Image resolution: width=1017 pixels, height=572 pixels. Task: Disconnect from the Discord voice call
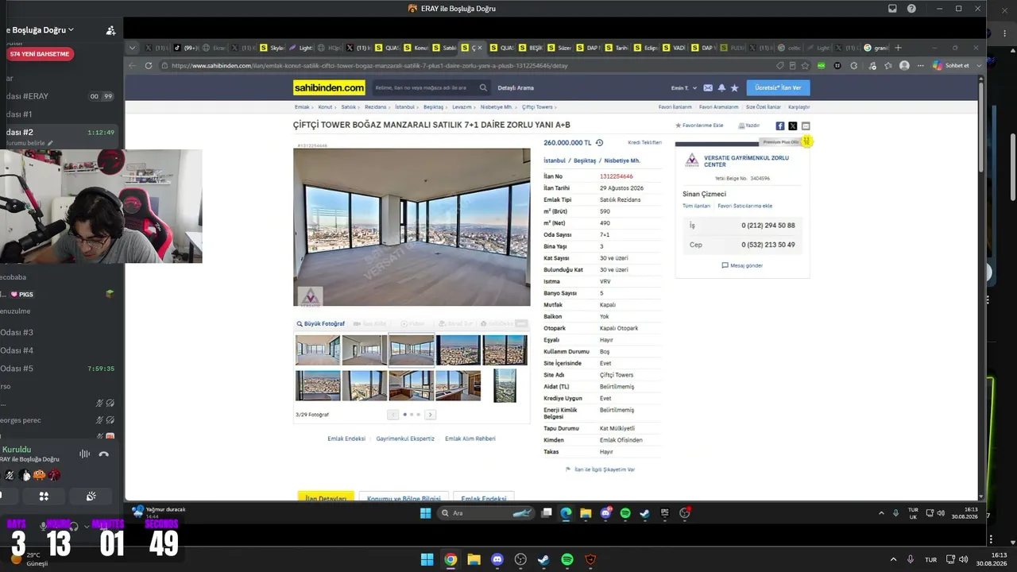click(103, 454)
